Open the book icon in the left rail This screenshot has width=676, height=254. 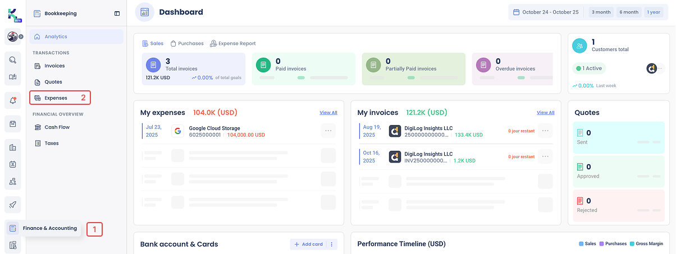click(12, 77)
